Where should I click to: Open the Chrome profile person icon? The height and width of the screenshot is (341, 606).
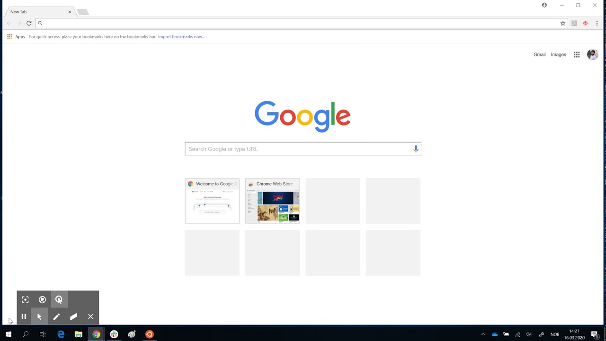(x=544, y=5)
